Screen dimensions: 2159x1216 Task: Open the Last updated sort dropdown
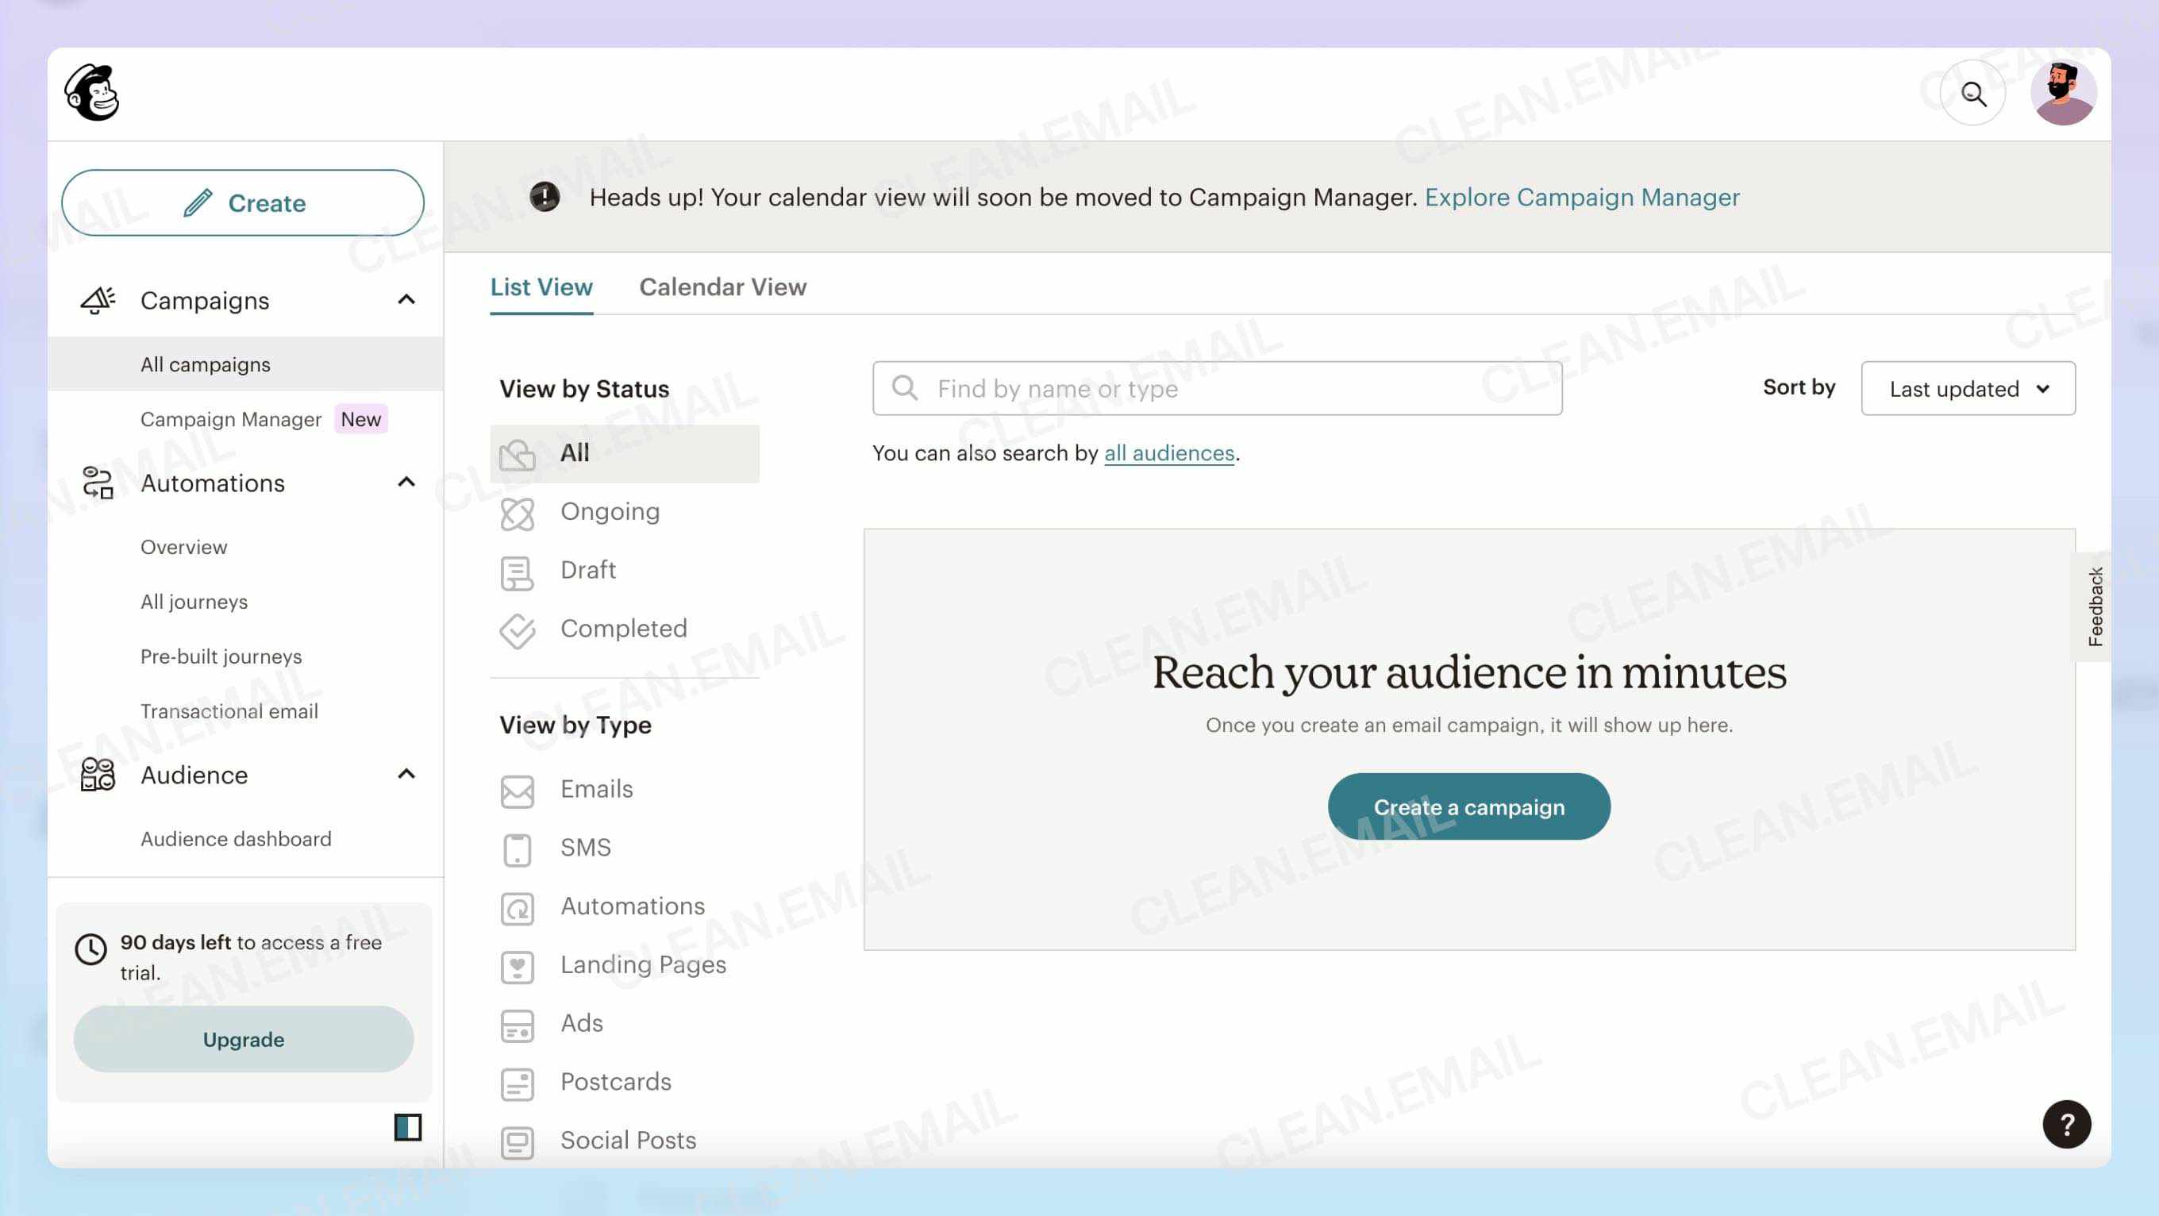point(1968,389)
